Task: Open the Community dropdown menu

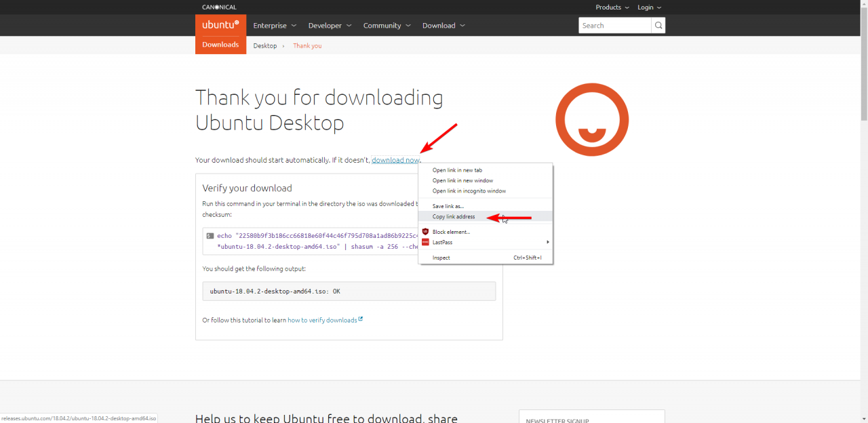Action: [387, 26]
